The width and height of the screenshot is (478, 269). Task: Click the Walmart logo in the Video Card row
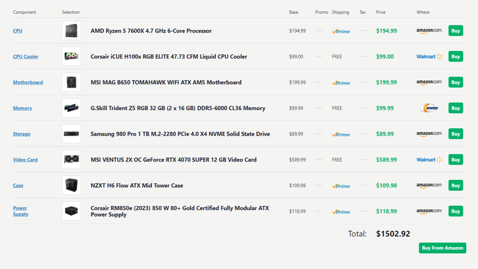click(x=430, y=159)
